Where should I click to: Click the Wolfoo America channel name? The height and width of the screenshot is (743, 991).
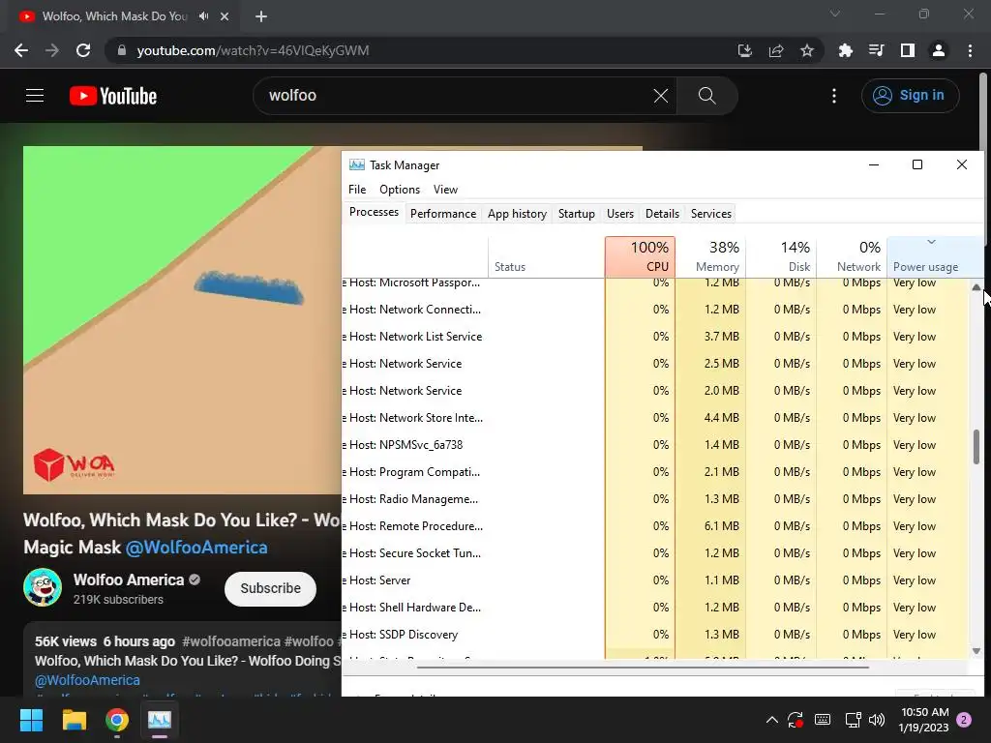click(x=129, y=580)
